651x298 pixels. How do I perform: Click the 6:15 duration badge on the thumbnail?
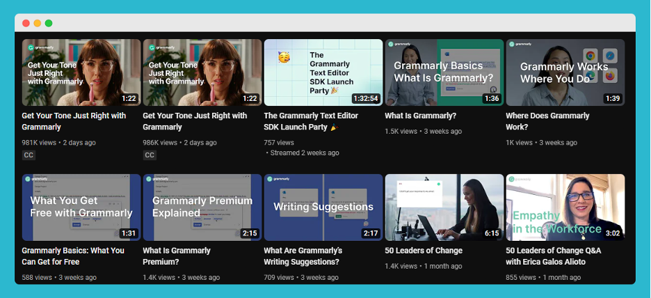pos(492,233)
